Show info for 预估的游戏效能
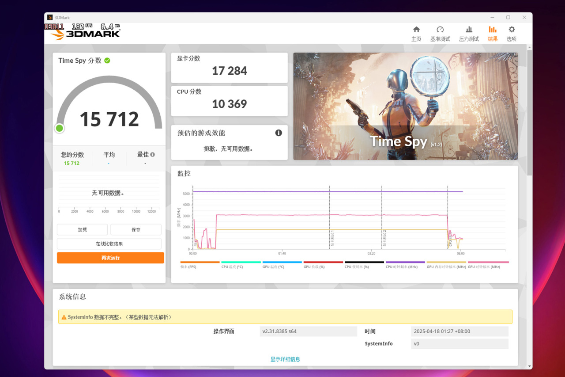The width and height of the screenshot is (565, 377). coord(279,133)
